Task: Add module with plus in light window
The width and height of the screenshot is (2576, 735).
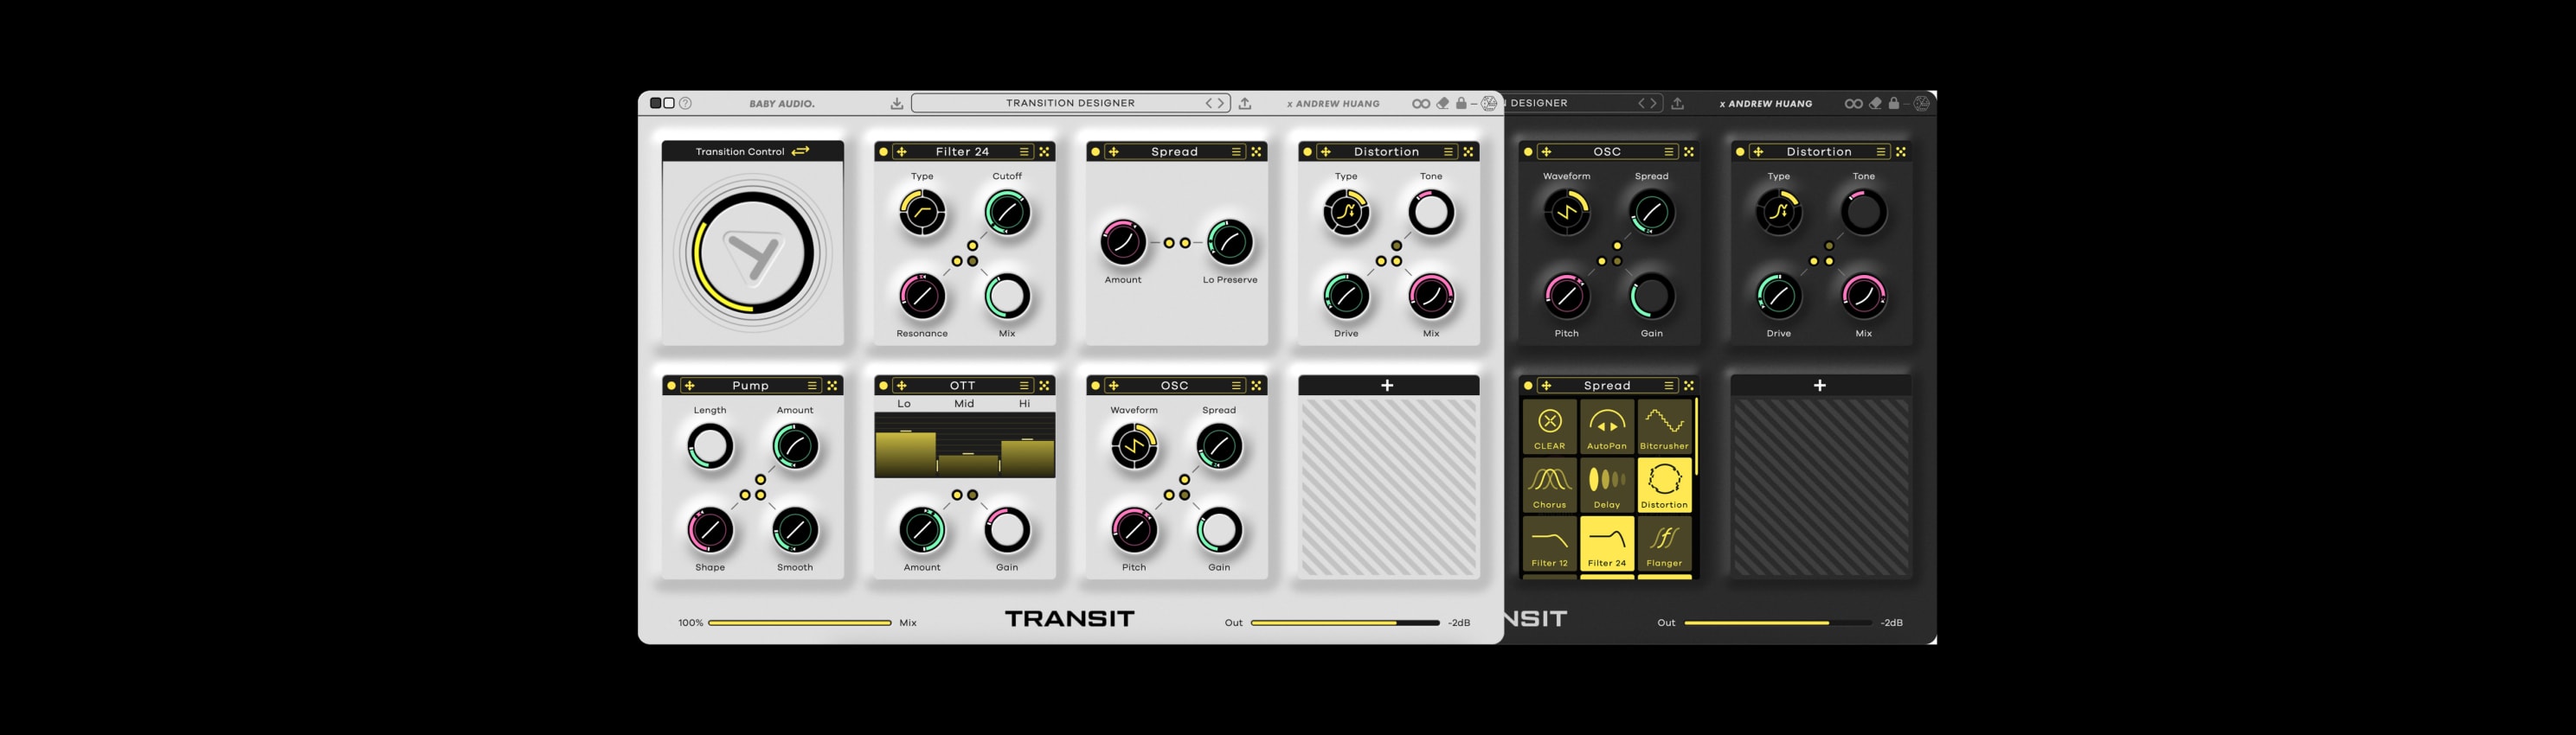Action: (x=1388, y=386)
